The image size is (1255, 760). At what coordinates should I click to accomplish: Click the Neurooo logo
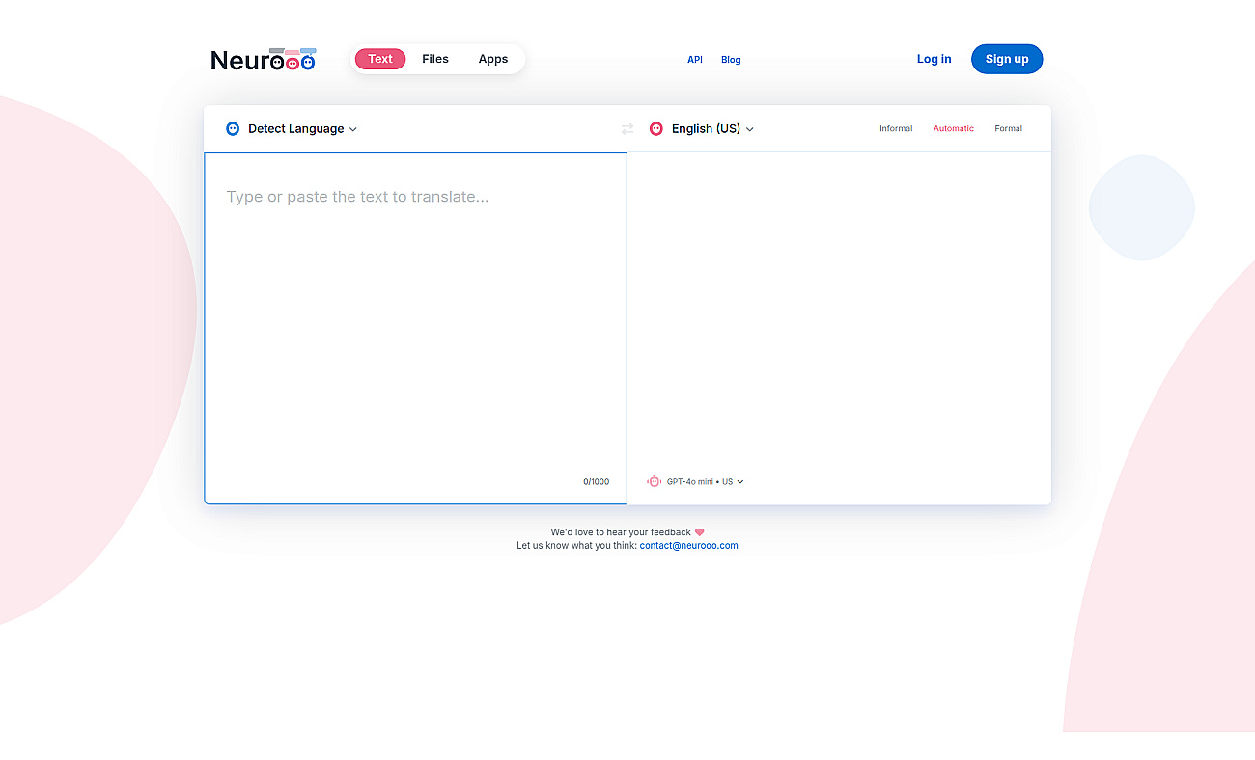264,60
